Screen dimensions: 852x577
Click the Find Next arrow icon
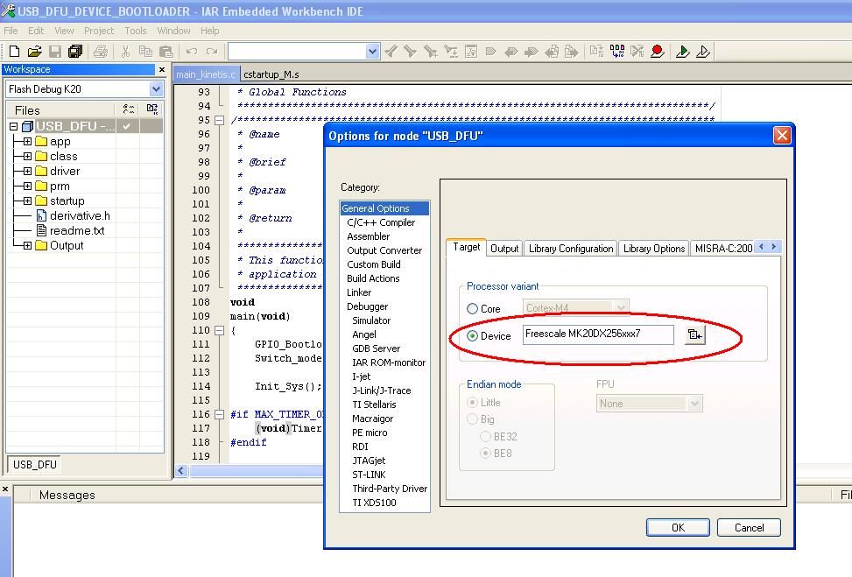click(411, 52)
